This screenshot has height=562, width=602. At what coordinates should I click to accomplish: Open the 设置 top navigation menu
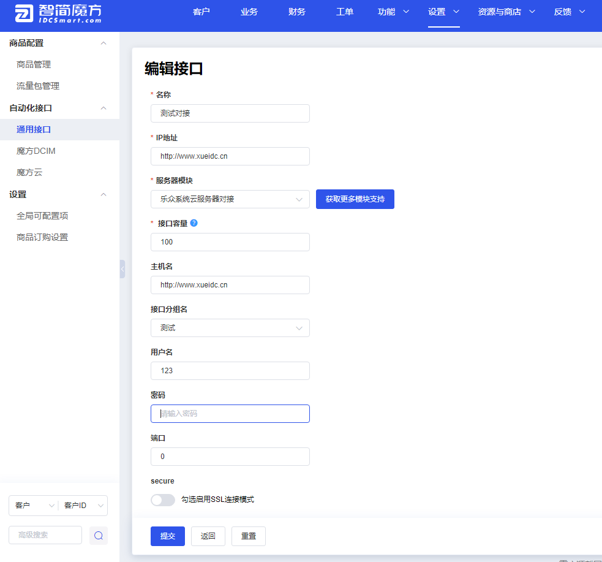coord(443,12)
